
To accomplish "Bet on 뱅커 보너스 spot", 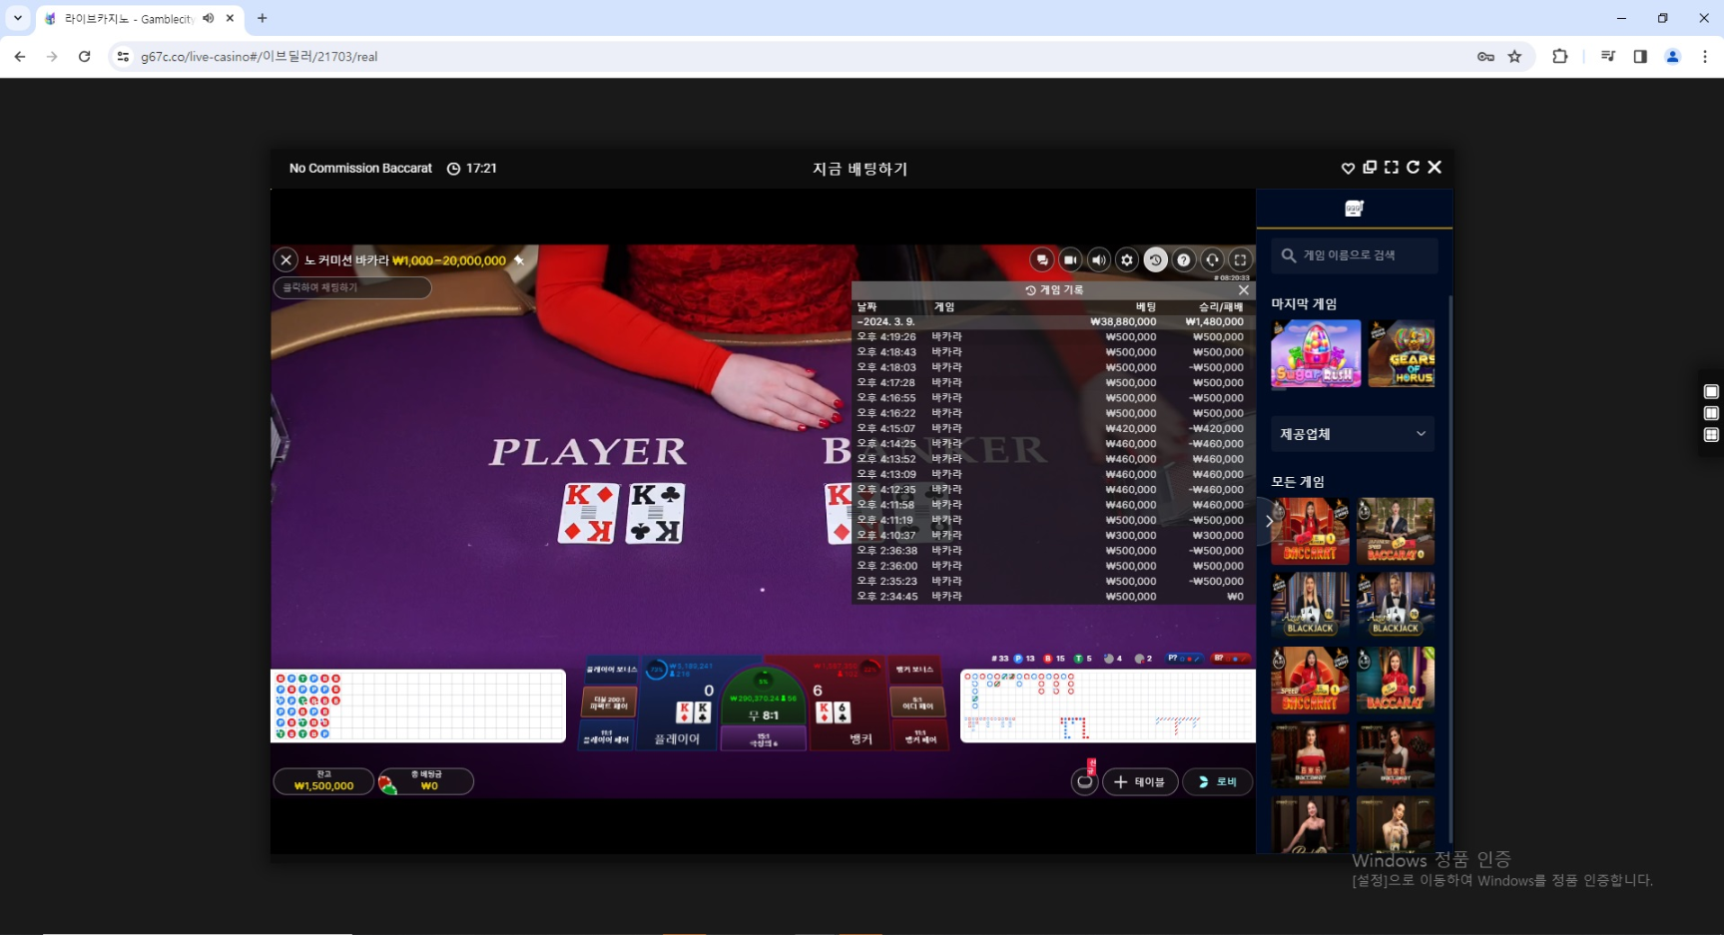I will tap(915, 670).
